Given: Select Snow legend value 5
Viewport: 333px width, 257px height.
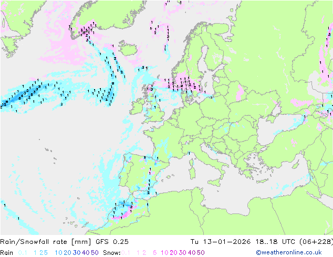Looking at the screenshot, I should click(x=155, y=253).
